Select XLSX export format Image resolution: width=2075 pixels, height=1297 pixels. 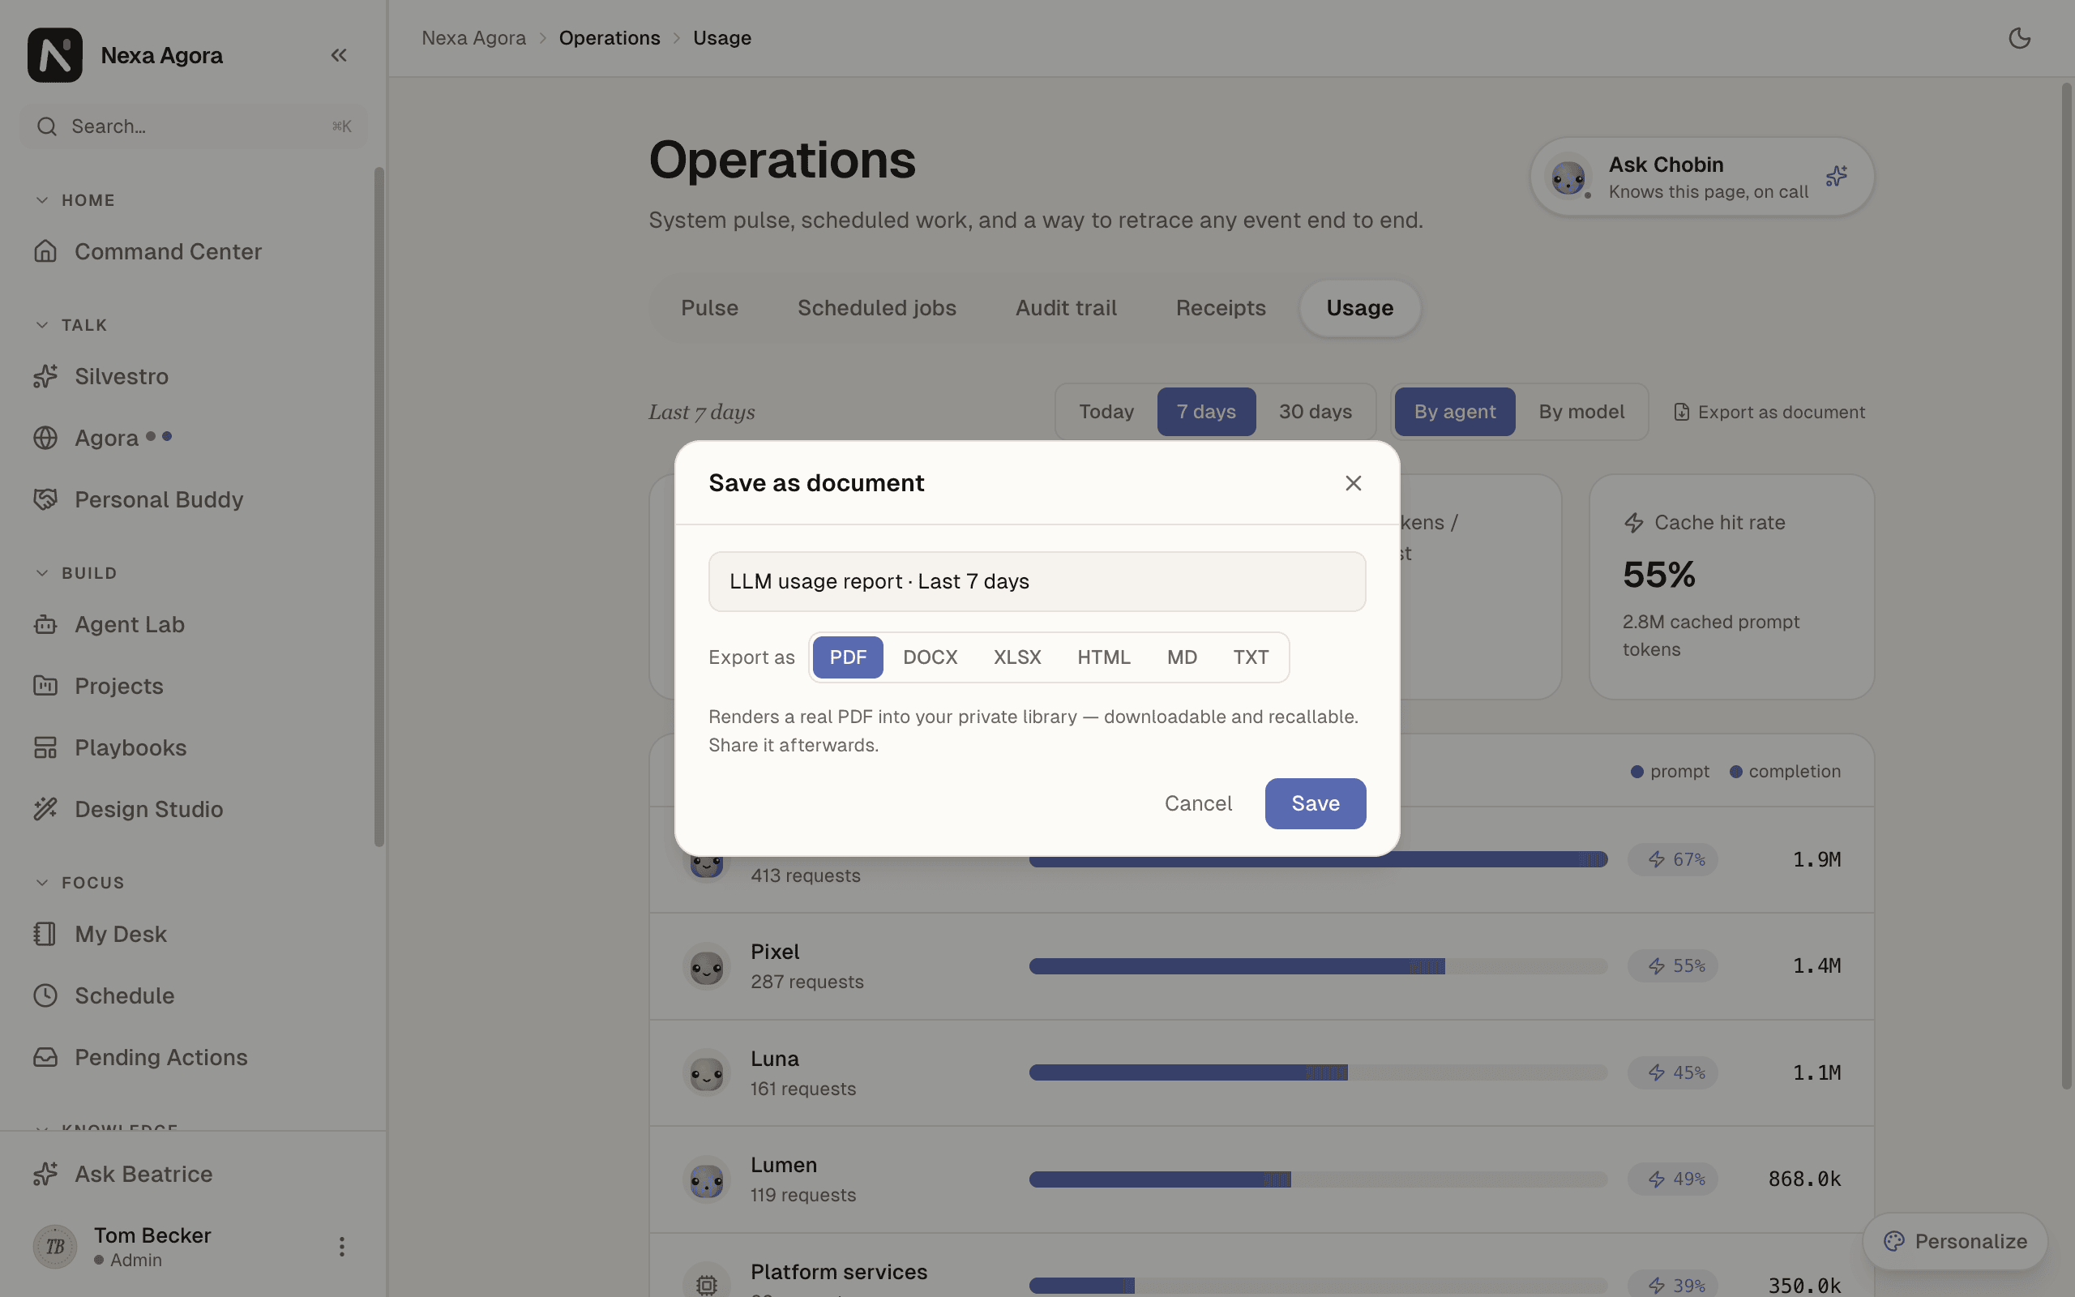click(x=1017, y=657)
